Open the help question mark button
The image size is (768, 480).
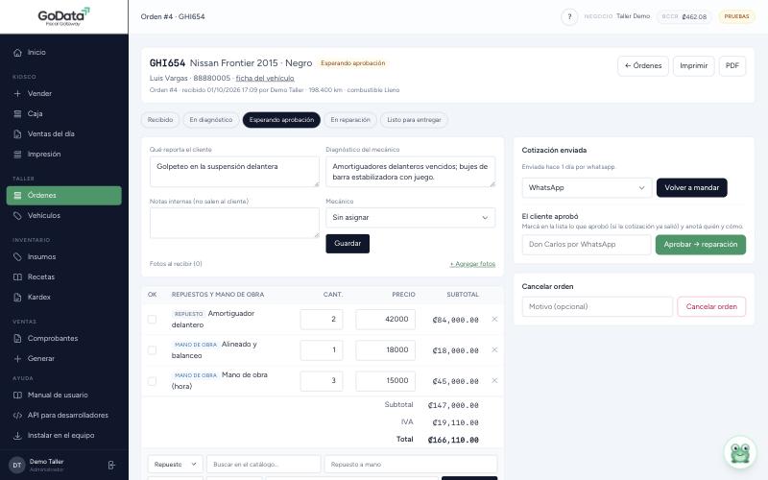569,17
